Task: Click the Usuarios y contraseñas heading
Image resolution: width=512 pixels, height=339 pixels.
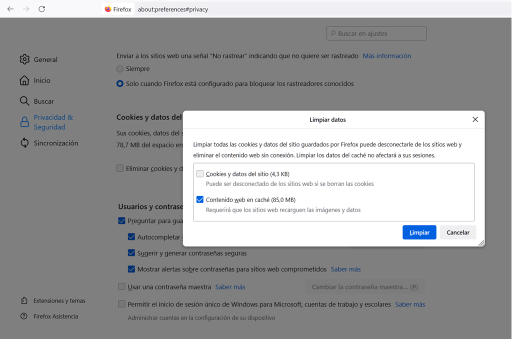Action: click(150, 206)
